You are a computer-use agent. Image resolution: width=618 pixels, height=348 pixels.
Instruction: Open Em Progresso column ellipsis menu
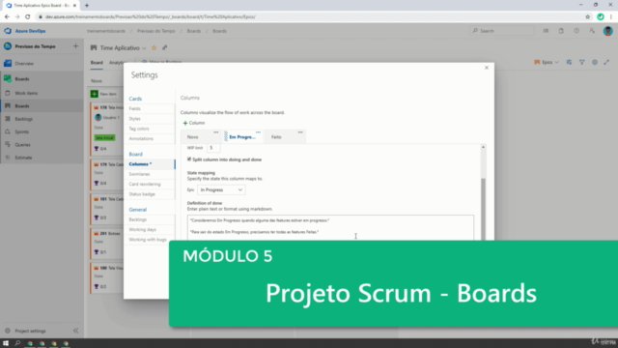click(258, 132)
